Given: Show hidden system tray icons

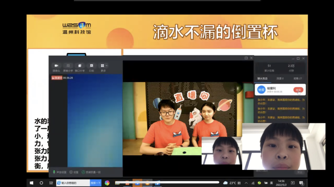Looking at the screenshot, I should pos(246,183).
